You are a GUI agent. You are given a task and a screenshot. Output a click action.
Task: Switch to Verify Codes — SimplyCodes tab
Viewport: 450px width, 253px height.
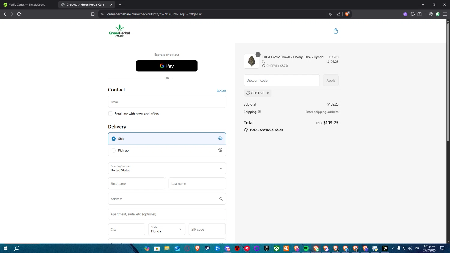pyautogui.click(x=27, y=5)
